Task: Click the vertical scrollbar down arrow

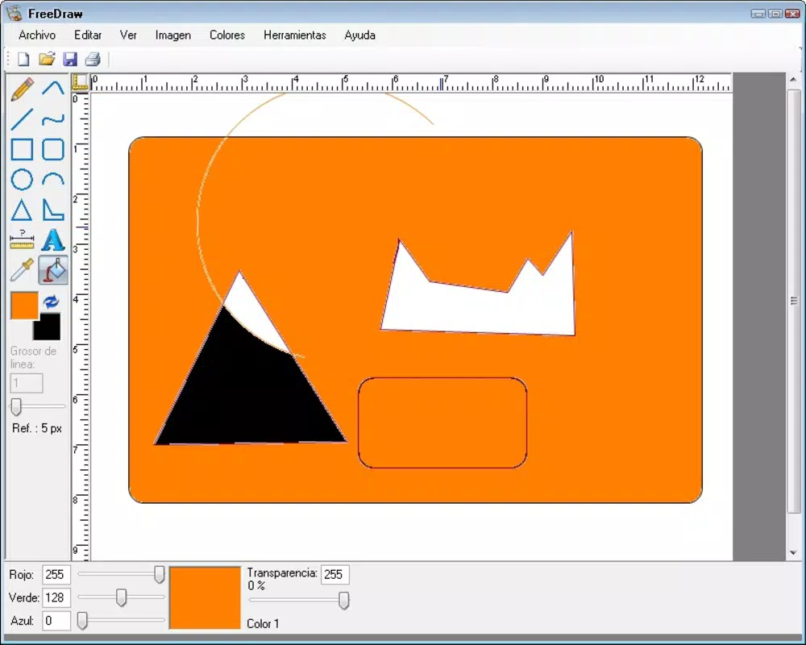Action: [x=793, y=553]
